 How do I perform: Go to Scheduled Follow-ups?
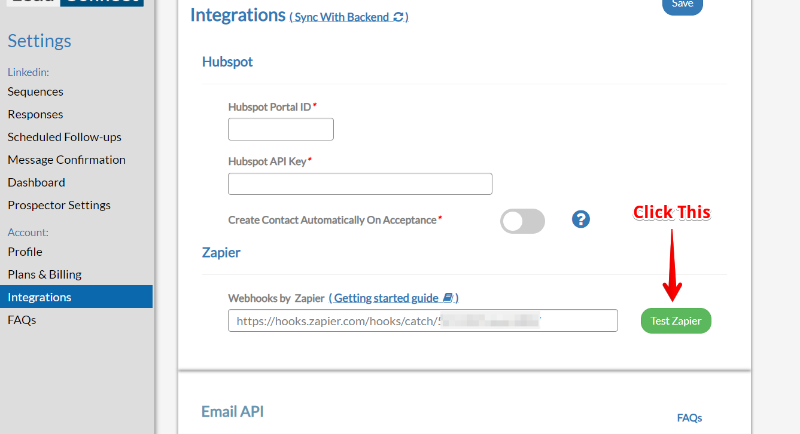pos(65,137)
